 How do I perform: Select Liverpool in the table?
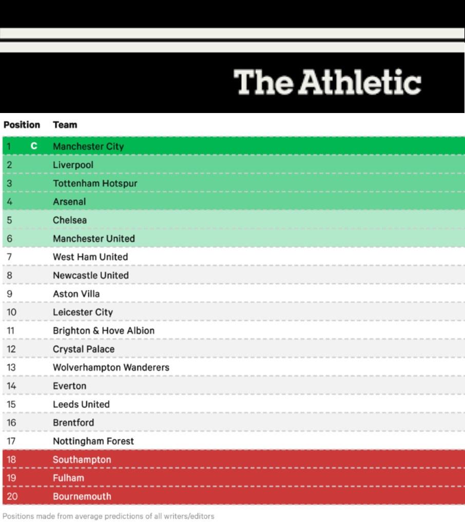(x=73, y=165)
